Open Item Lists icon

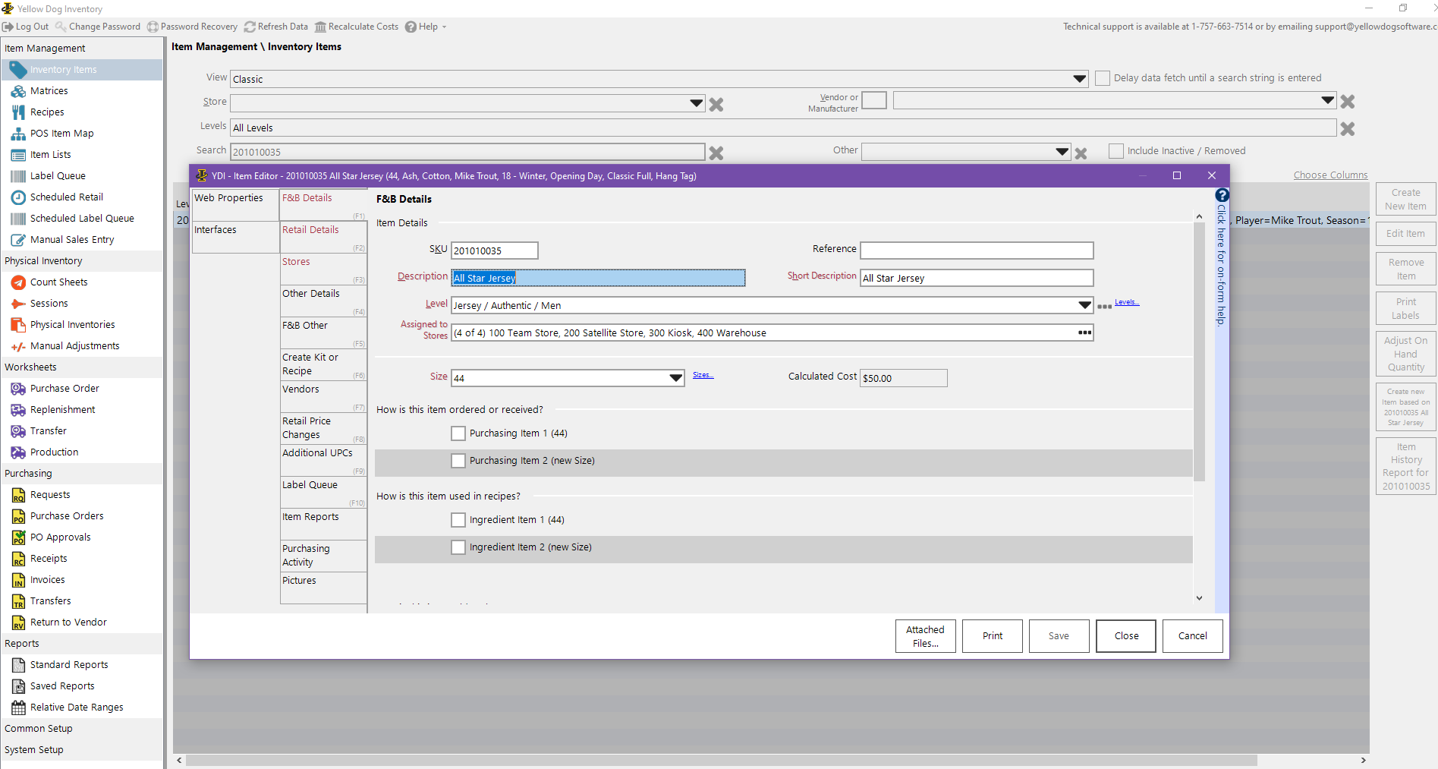point(18,154)
